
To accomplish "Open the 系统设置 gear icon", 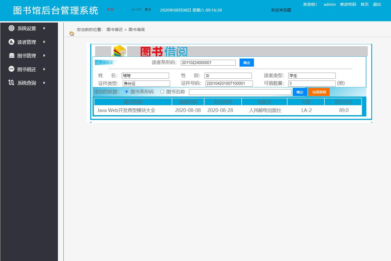I will [11, 28].
